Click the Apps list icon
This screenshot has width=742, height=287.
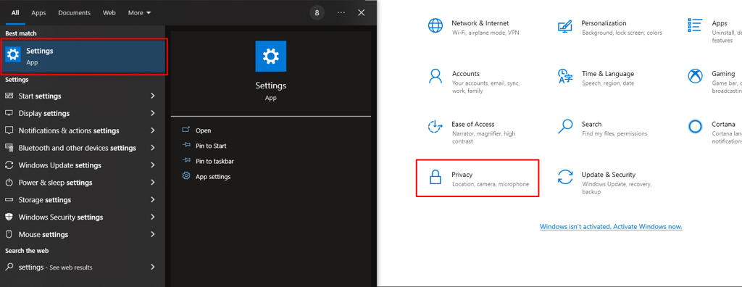pos(695,26)
